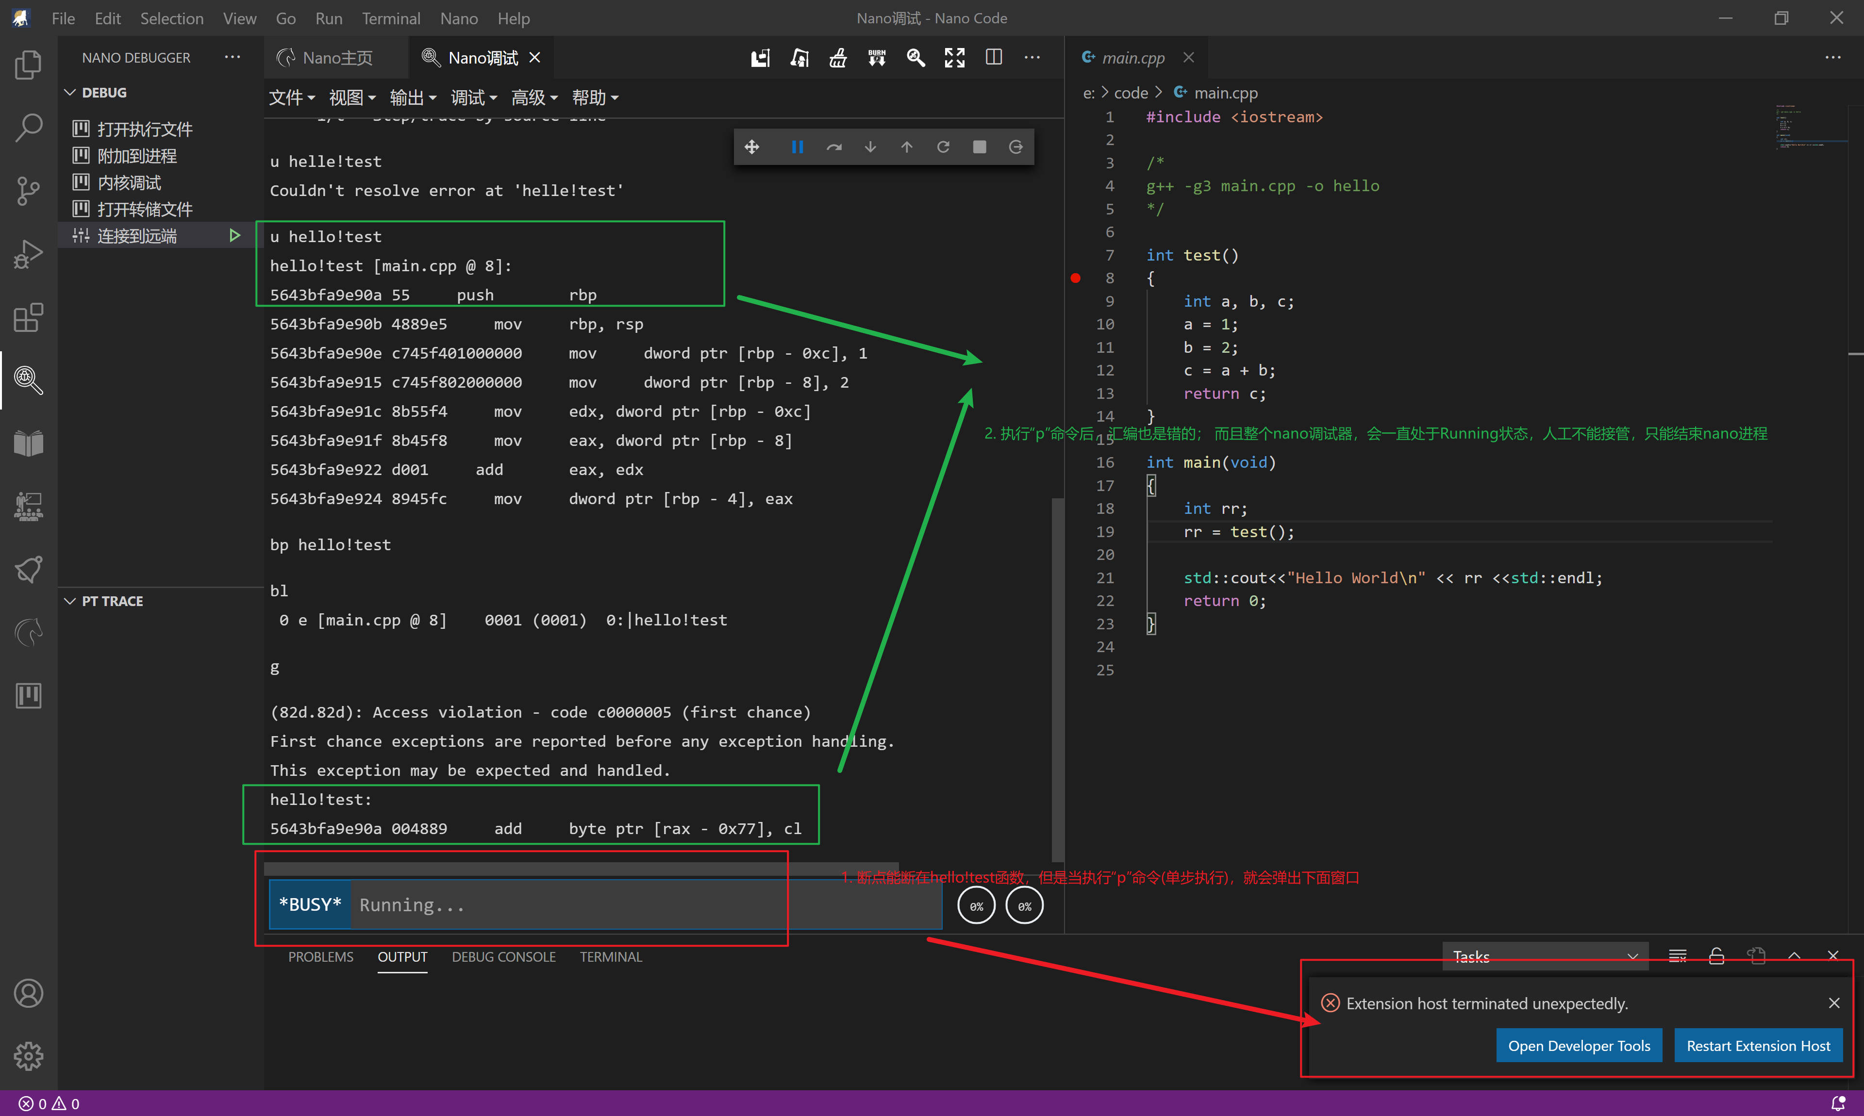Dismiss the Extension host terminated notification
Screen dimensions: 1864x1116
point(1834,1003)
